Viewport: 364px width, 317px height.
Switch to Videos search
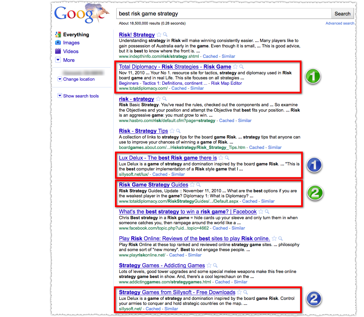71,51
